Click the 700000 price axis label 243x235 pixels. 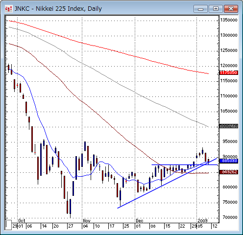[230, 217]
